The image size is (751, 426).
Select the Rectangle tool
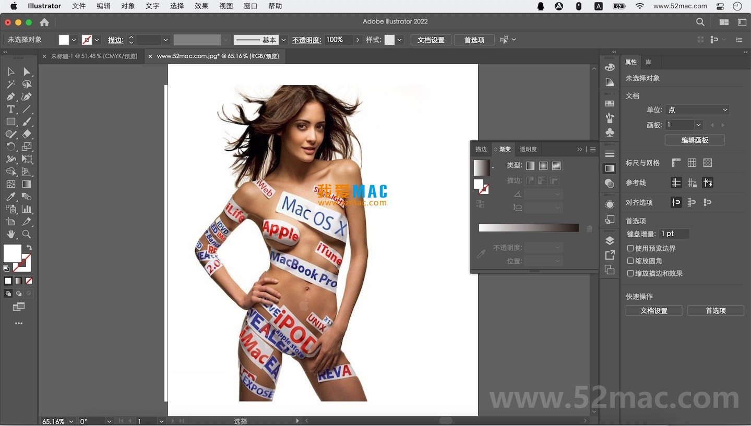coord(10,121)
